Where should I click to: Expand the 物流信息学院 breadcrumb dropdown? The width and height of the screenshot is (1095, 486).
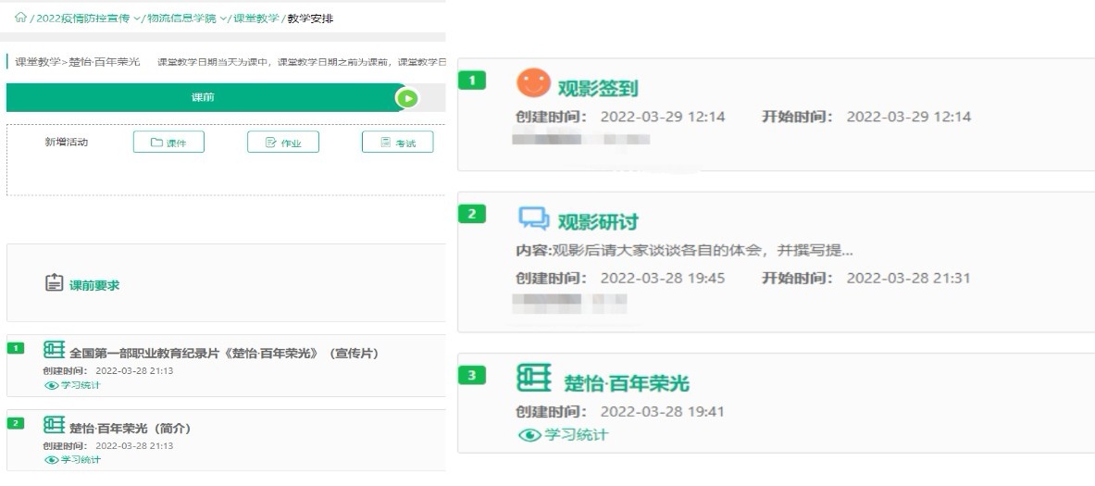pos(224,18)
